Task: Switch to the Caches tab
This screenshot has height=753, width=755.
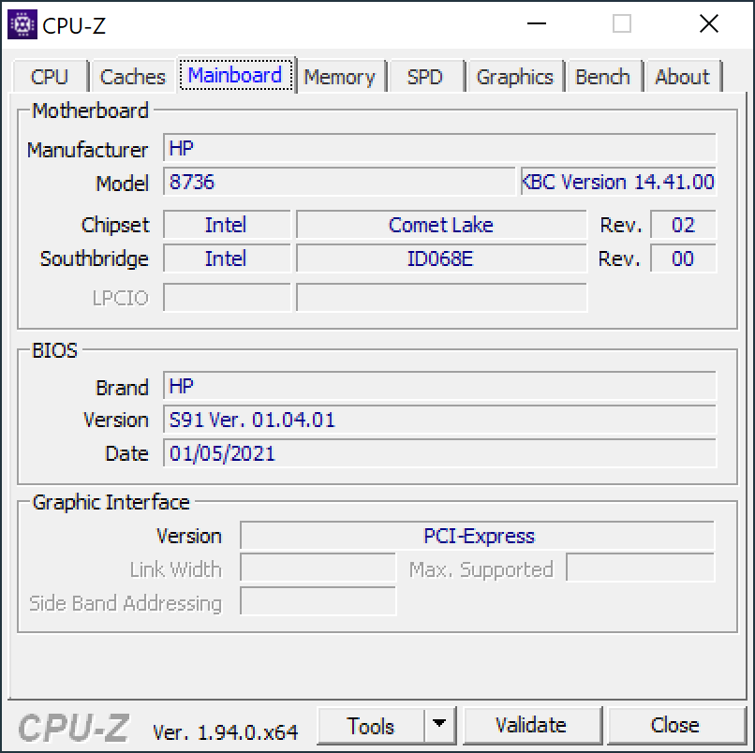Action: click(x=132, y=77)
